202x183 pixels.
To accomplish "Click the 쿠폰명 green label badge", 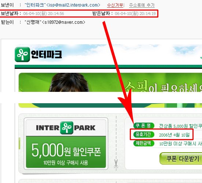I will [x=144, y=126].
